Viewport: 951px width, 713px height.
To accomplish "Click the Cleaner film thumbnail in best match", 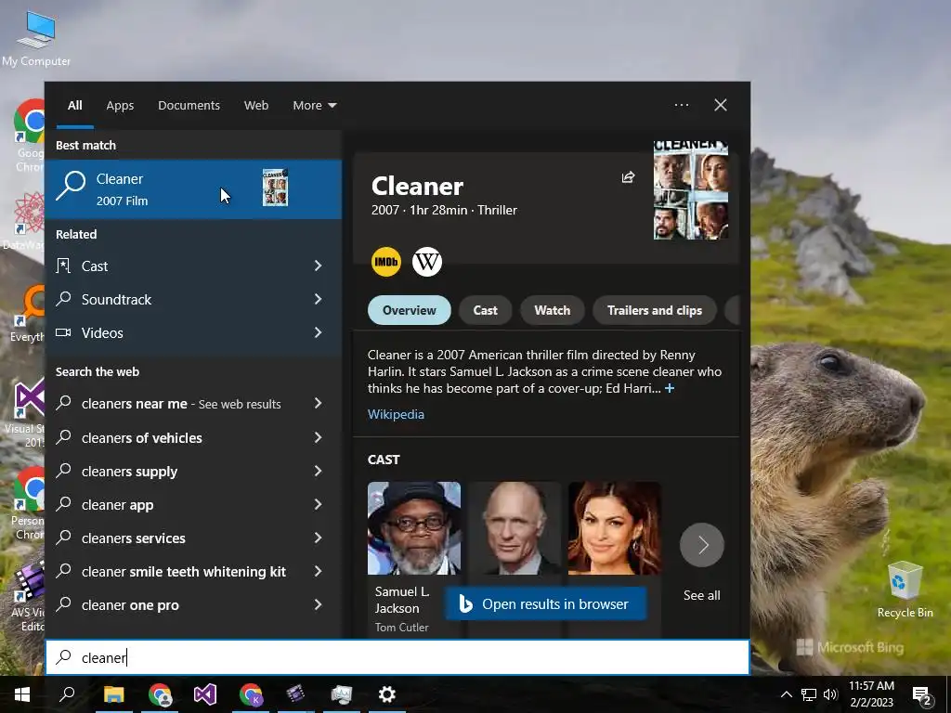I will pyautogui.click(x=275, y=188).
